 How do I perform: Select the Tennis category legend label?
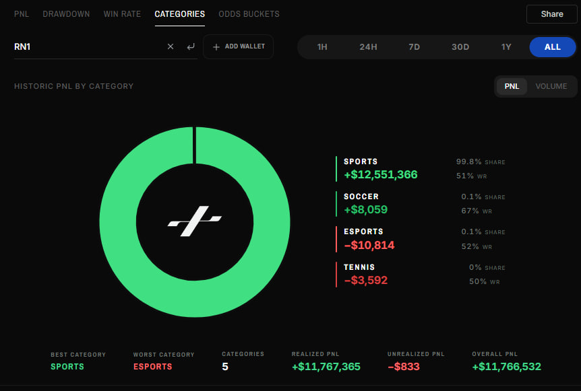[x=359, y=267]
